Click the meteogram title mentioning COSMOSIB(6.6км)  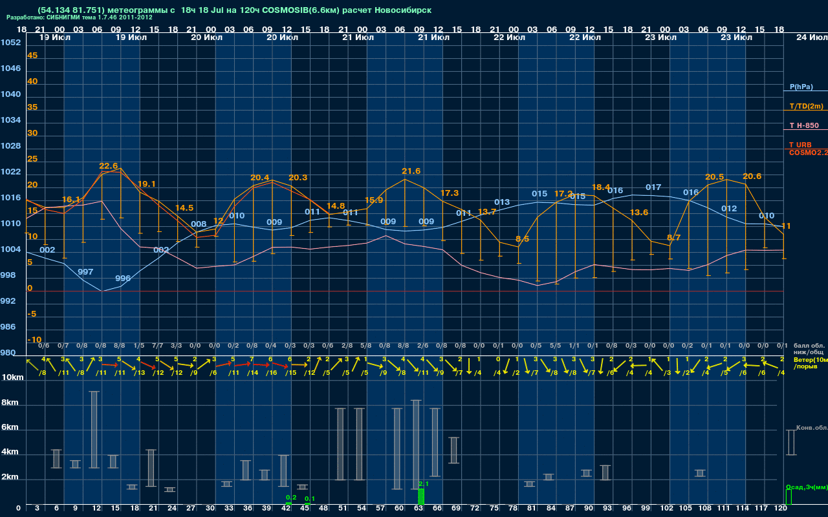point(234,10)
